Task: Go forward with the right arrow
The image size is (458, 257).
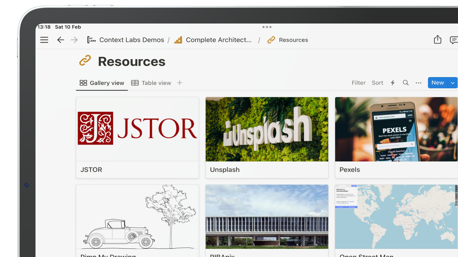Action: tap(74, 40)
